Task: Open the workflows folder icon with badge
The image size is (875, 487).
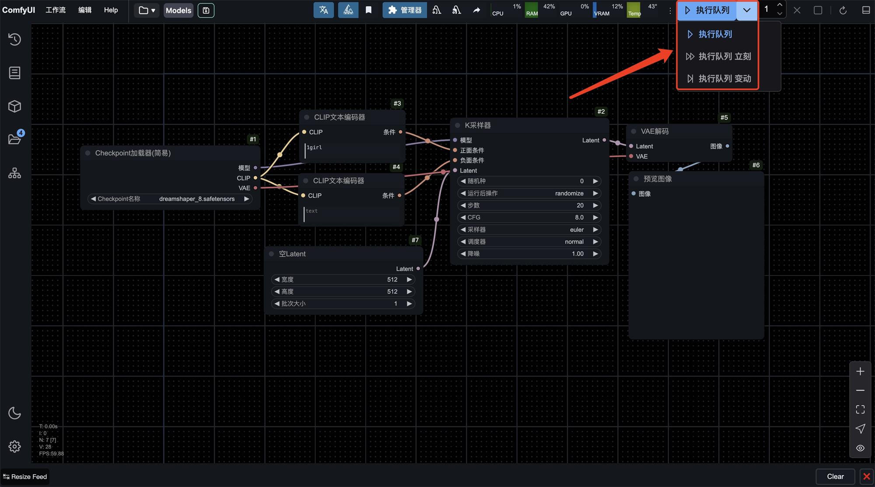Action: [x=14, y=139]
